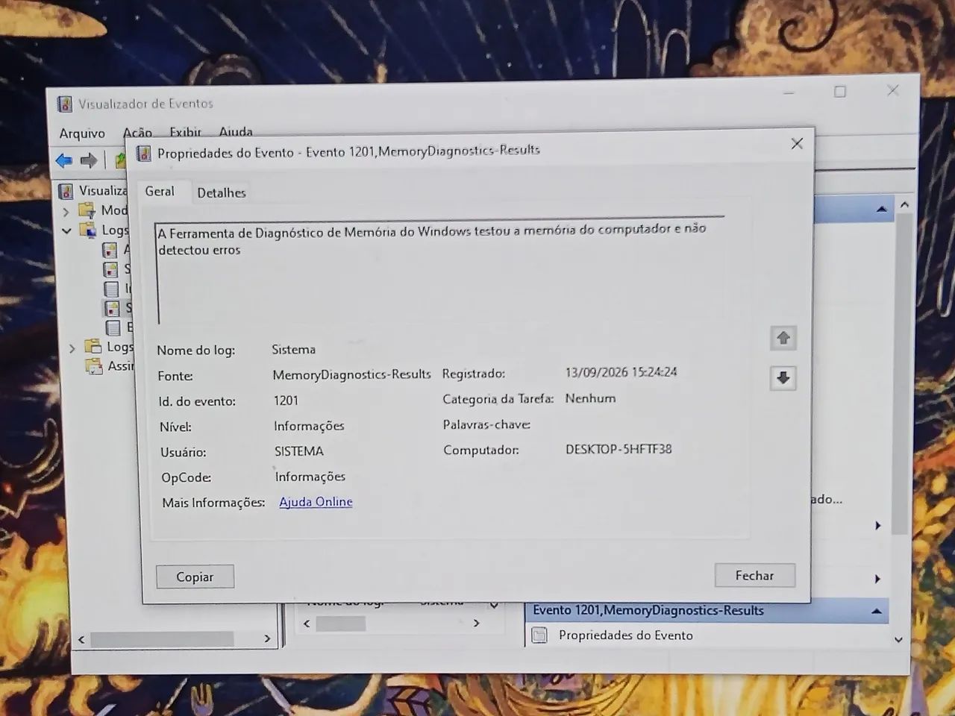This screenshot has width=955, height=716.
Task: Click the Fonte value MemoryDiagnostics-Results
Action: click(x=351, y=374)
